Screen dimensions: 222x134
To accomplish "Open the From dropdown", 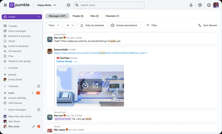I will 54,25.
